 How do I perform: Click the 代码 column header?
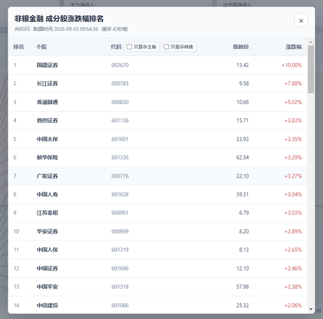(x=116, y=46)
